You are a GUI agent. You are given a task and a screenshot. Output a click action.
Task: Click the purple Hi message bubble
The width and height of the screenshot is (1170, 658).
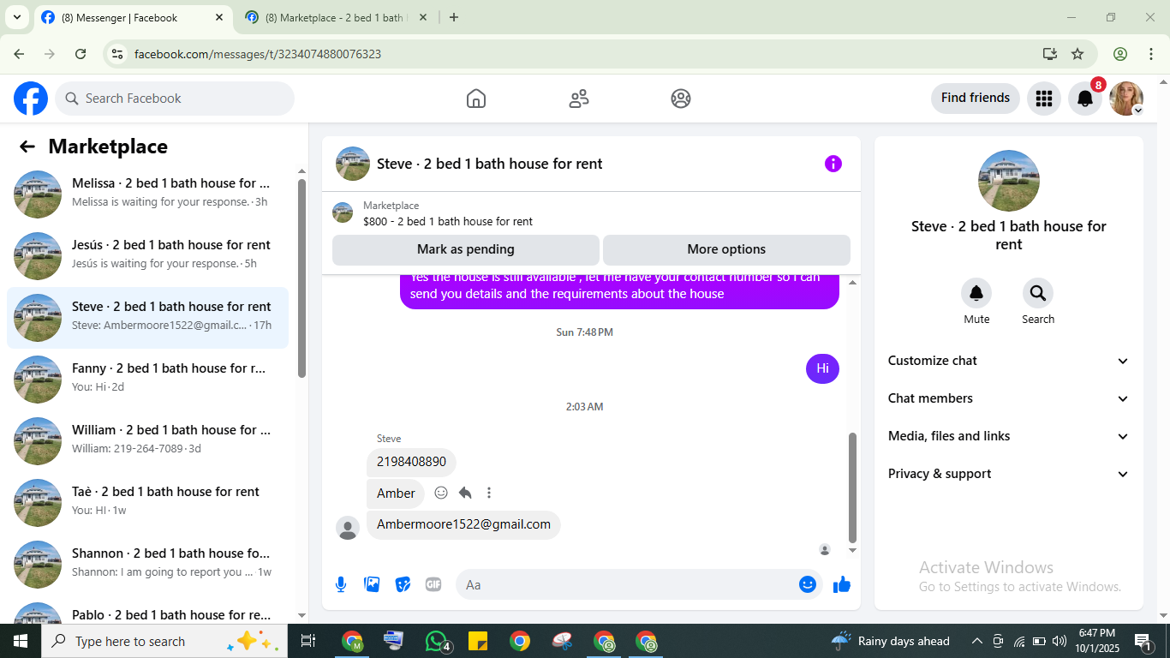(x=822, y=368)
